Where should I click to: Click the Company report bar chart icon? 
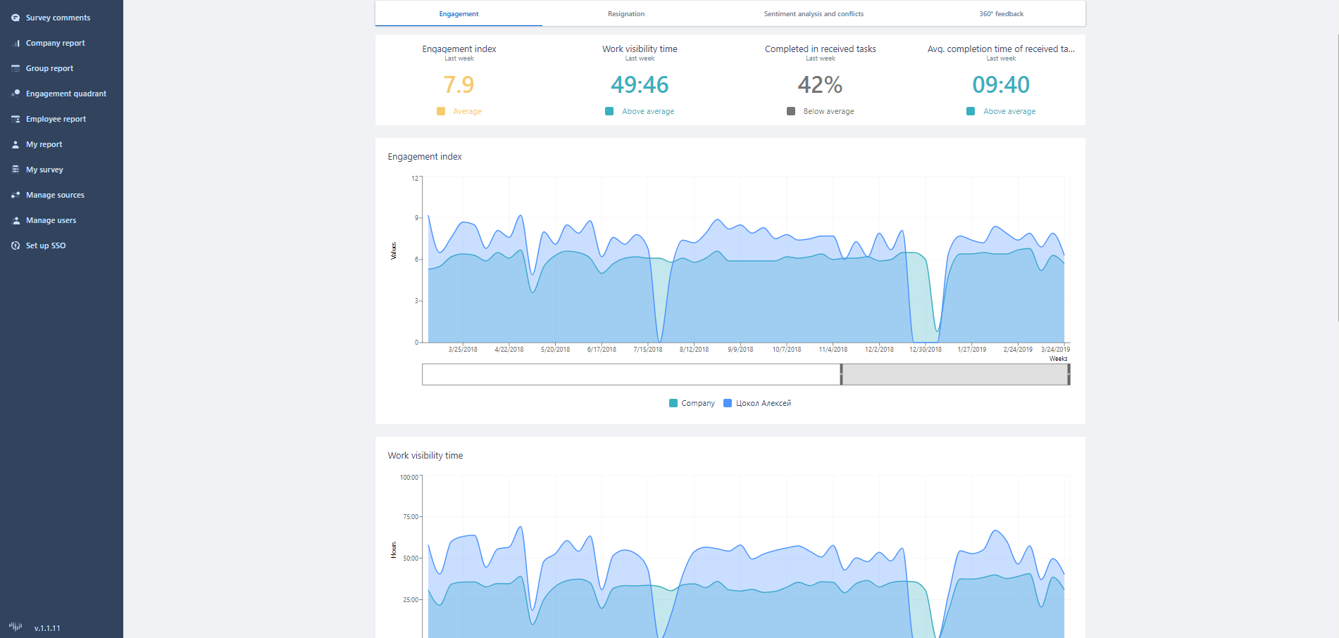pyautogui.click(x=15, y=43)
